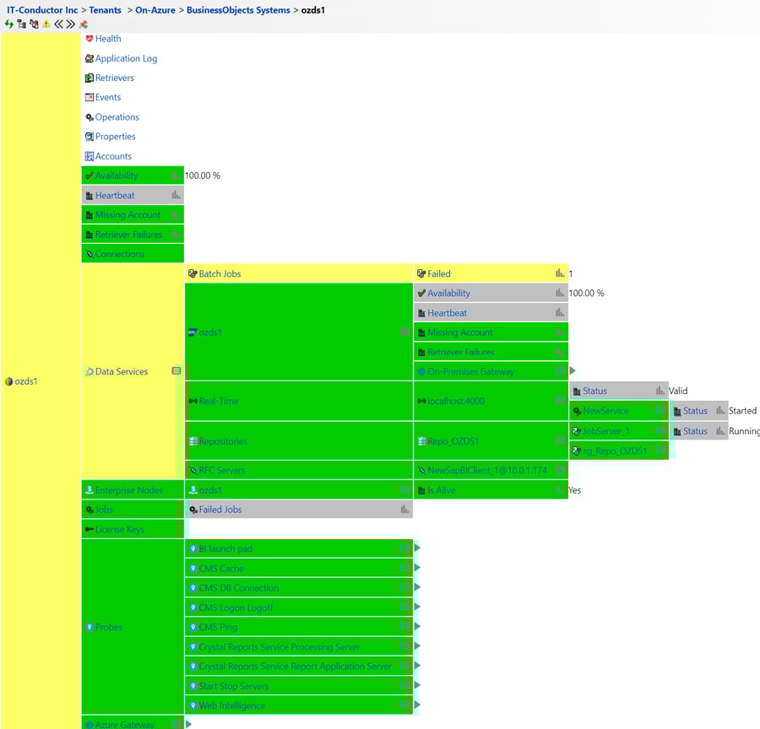This screenshot has width=760, height=729.
Task: Open Web Intelligence probe label
Action: click(231, 705)
